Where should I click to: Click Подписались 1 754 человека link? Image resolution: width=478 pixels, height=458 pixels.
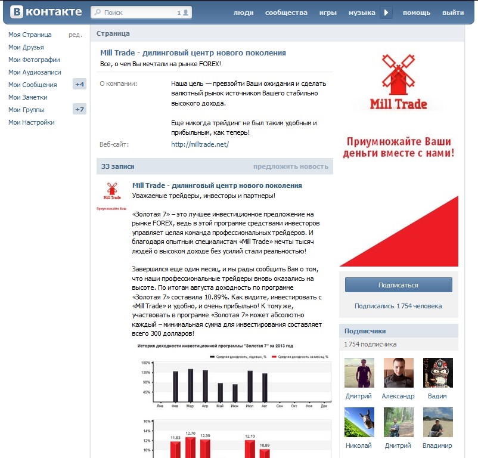(398, 306)
